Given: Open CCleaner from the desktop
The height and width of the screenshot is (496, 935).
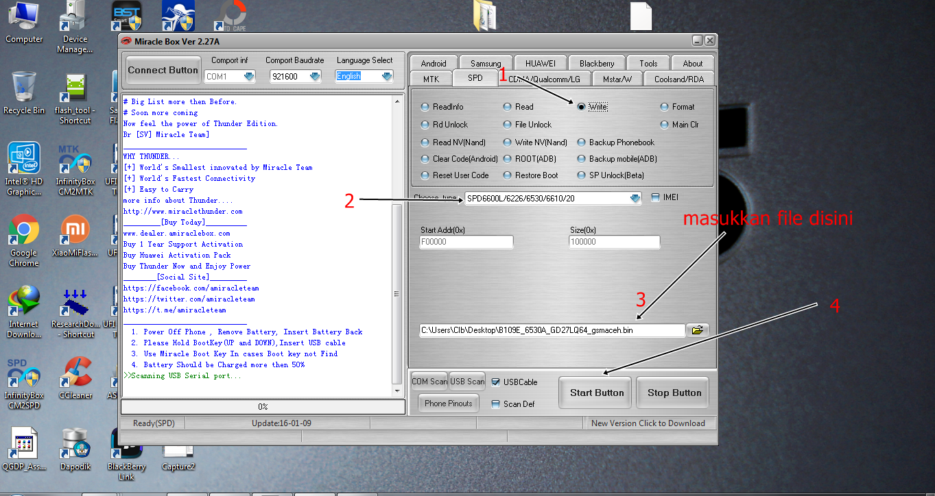Looking at the screenshot, I should click(x=75, y=378).
